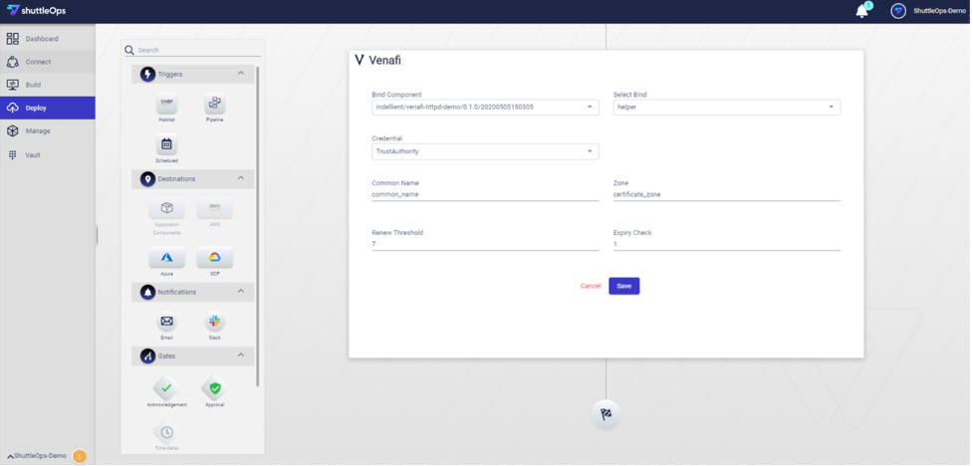Go to Vault
This screenshot has width=973, height=466.
pyautogui.click(x=47, y=155)
